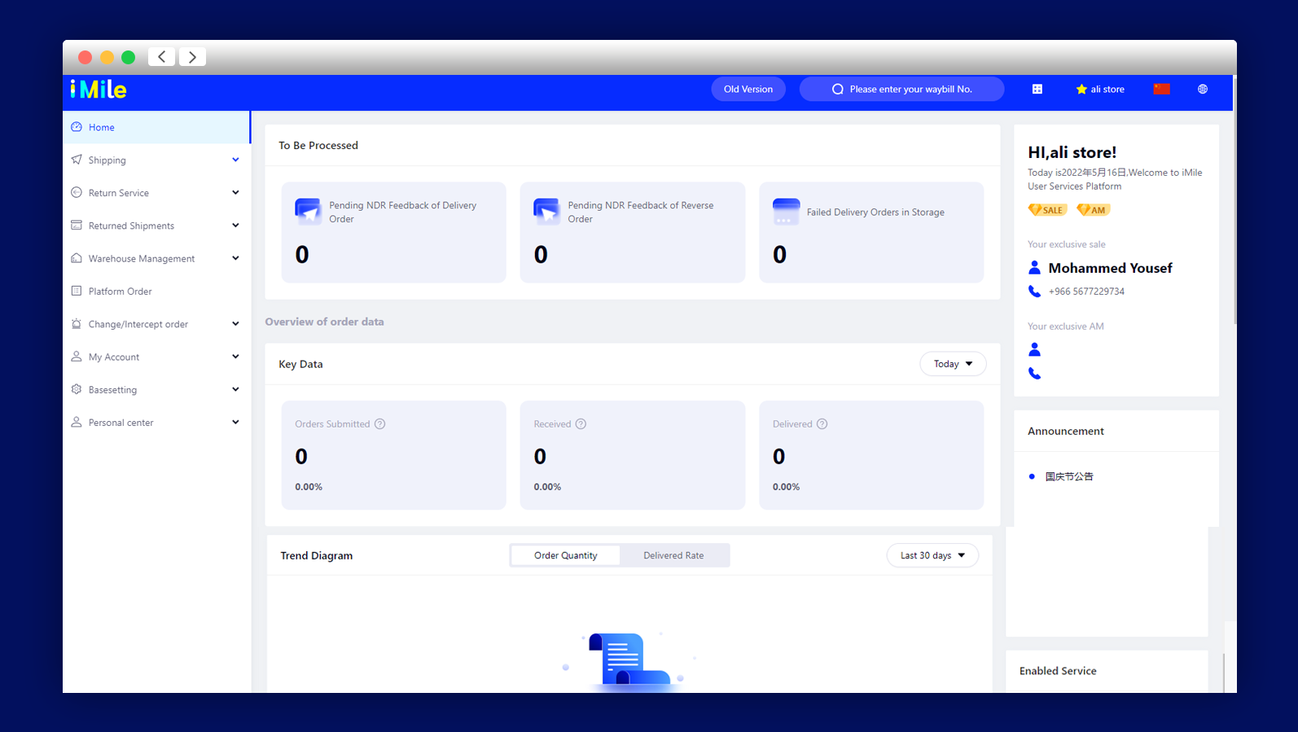Expand the Shipping sidebar menu
Image resolution: width=1298 pixels, height=732 pixels.
(x=156, y=160)
